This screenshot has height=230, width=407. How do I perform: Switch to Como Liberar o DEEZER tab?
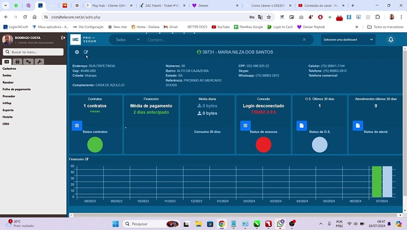268,5
